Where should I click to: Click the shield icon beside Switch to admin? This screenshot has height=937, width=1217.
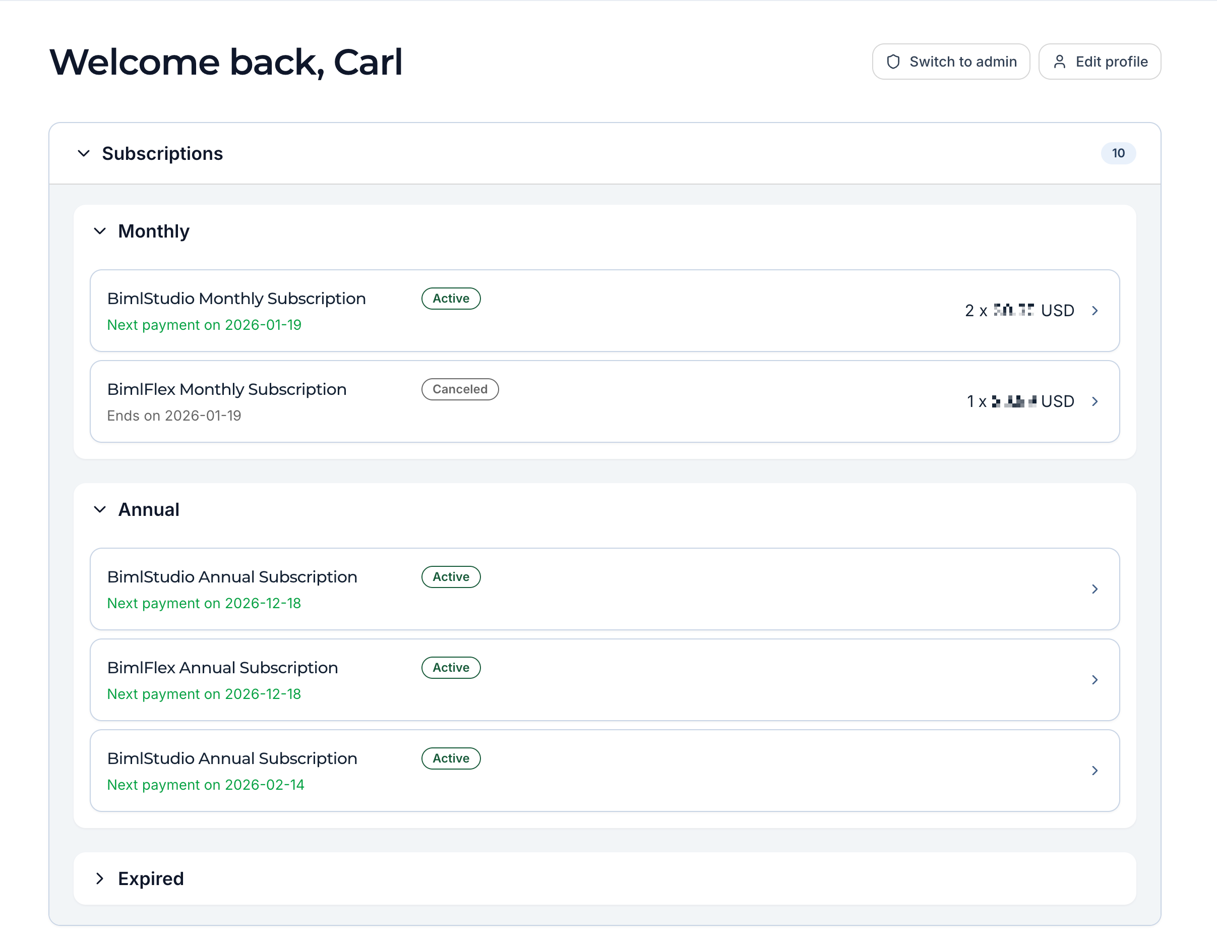(x=893, y=62)
